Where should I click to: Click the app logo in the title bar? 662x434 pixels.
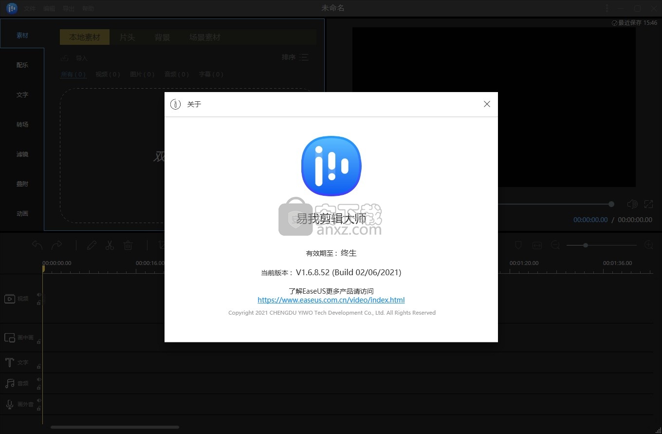point(12,8)
